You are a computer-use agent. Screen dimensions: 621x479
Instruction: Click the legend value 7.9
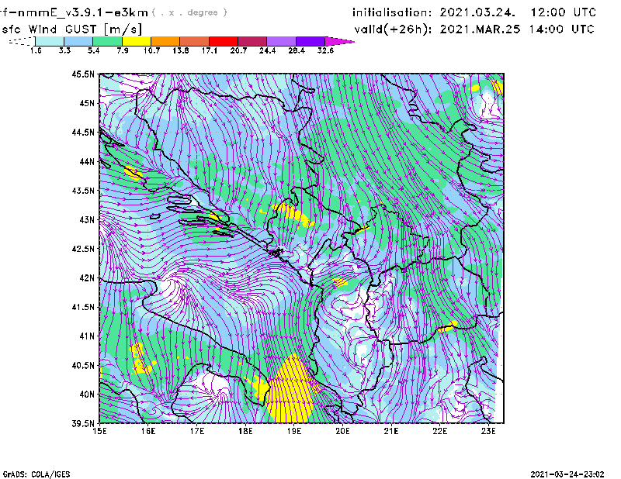pyautogui.click(x=123, y=50)
